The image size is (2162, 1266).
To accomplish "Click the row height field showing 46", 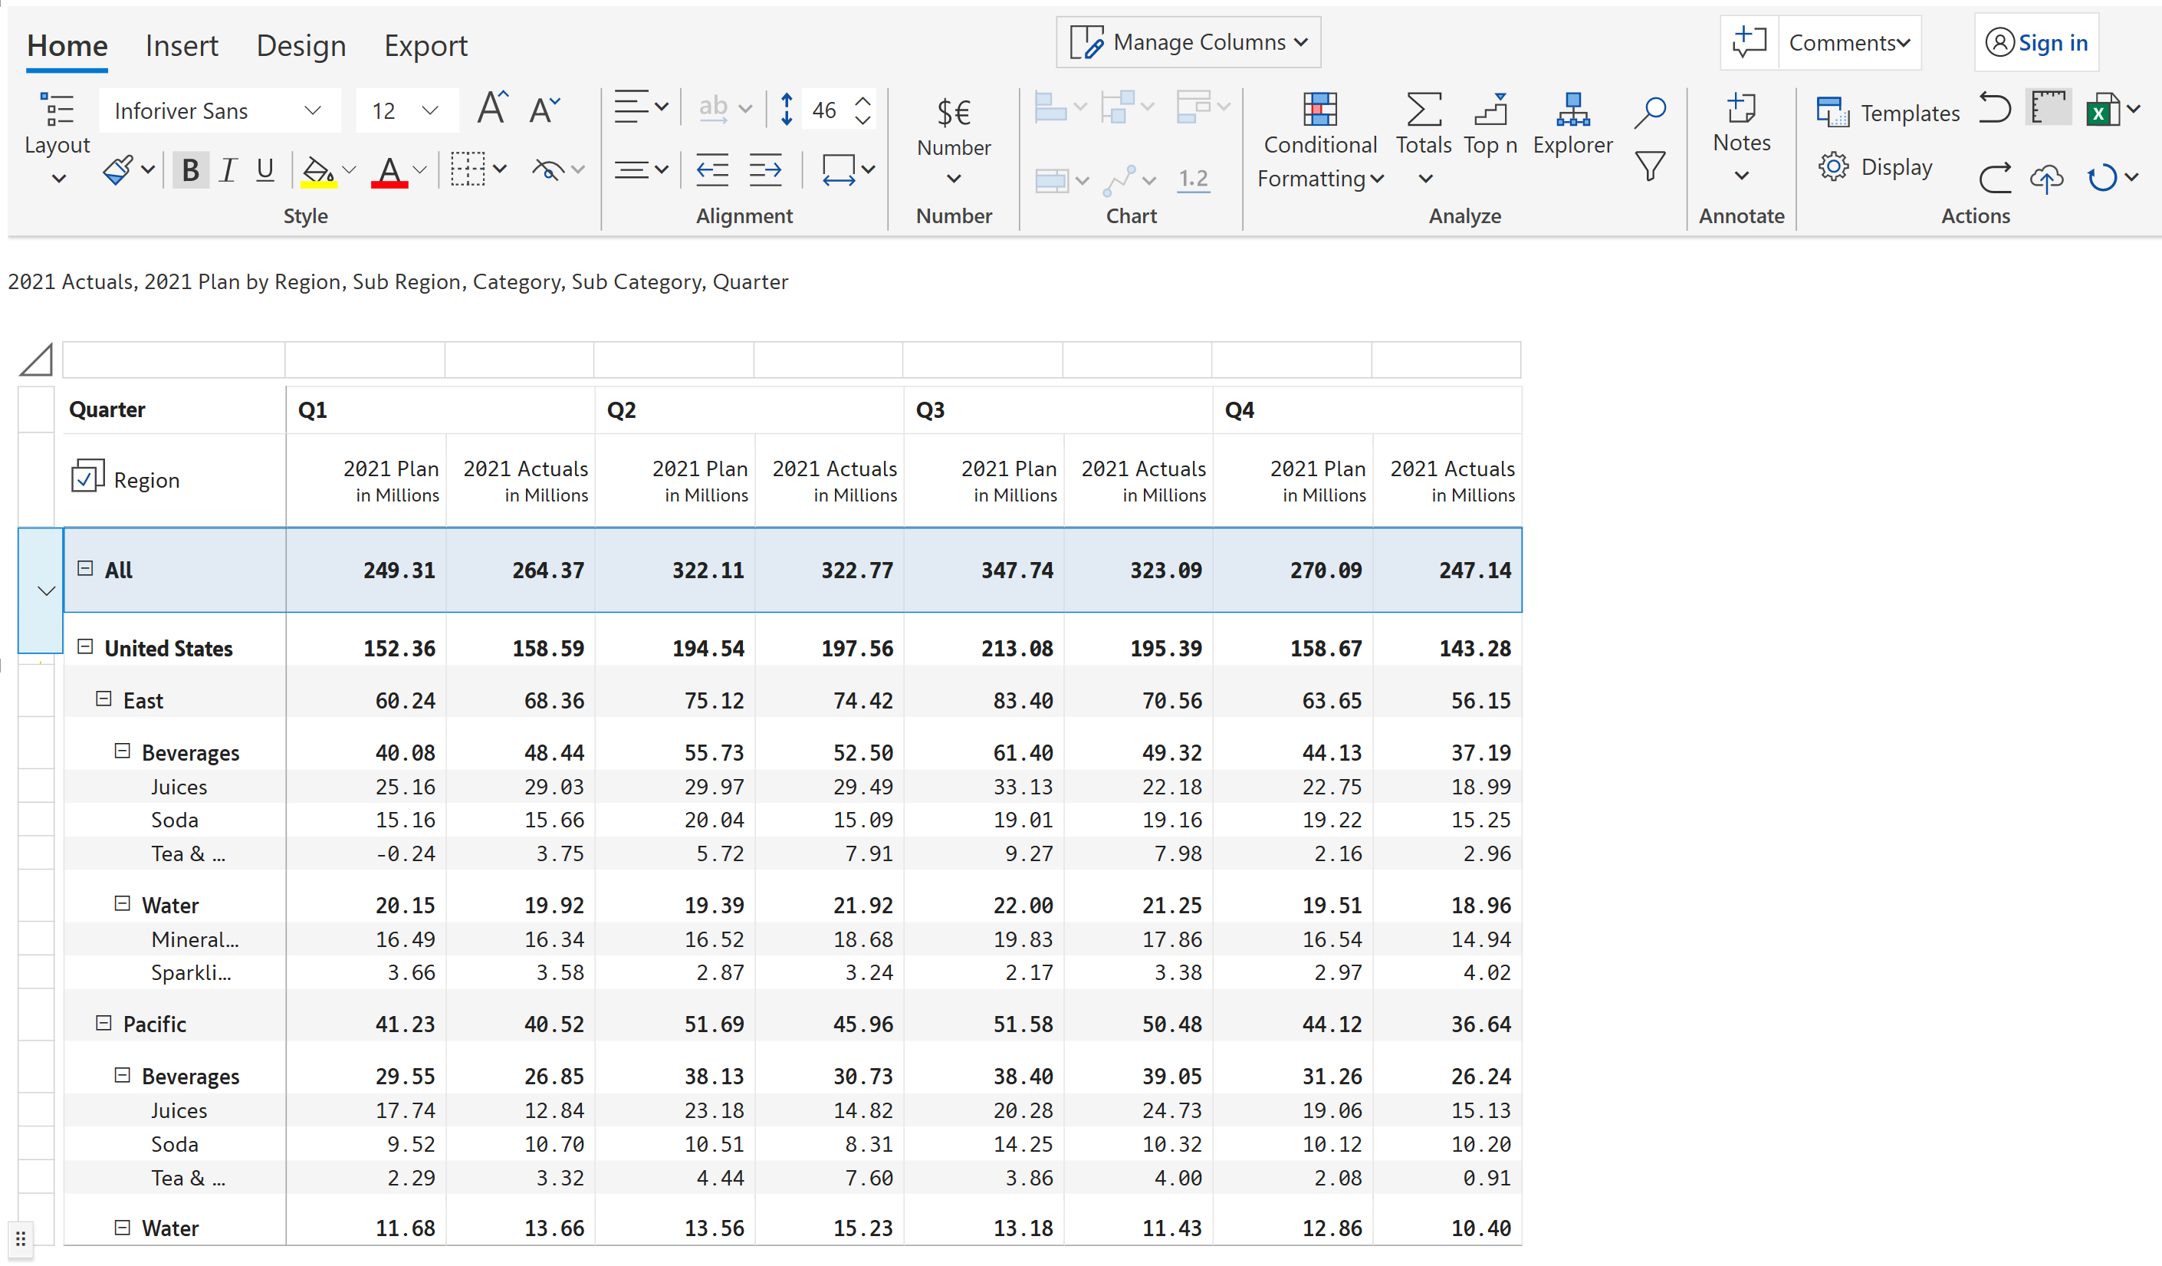I will pyautogui.click(x=823, y=110).
